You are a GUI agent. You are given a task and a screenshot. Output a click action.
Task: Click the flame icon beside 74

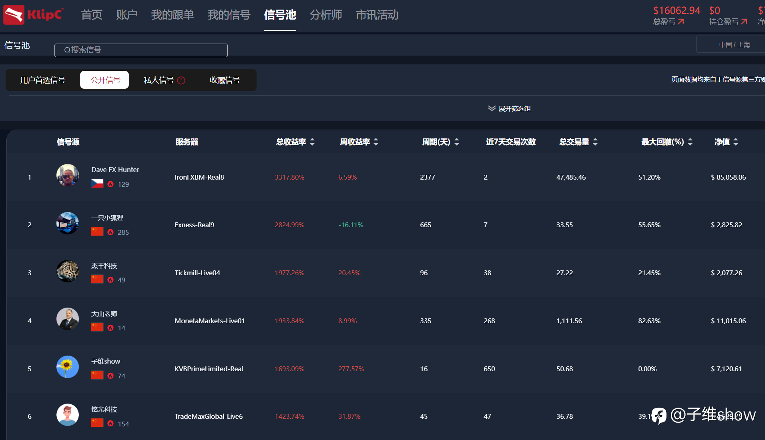coord(110,376)
